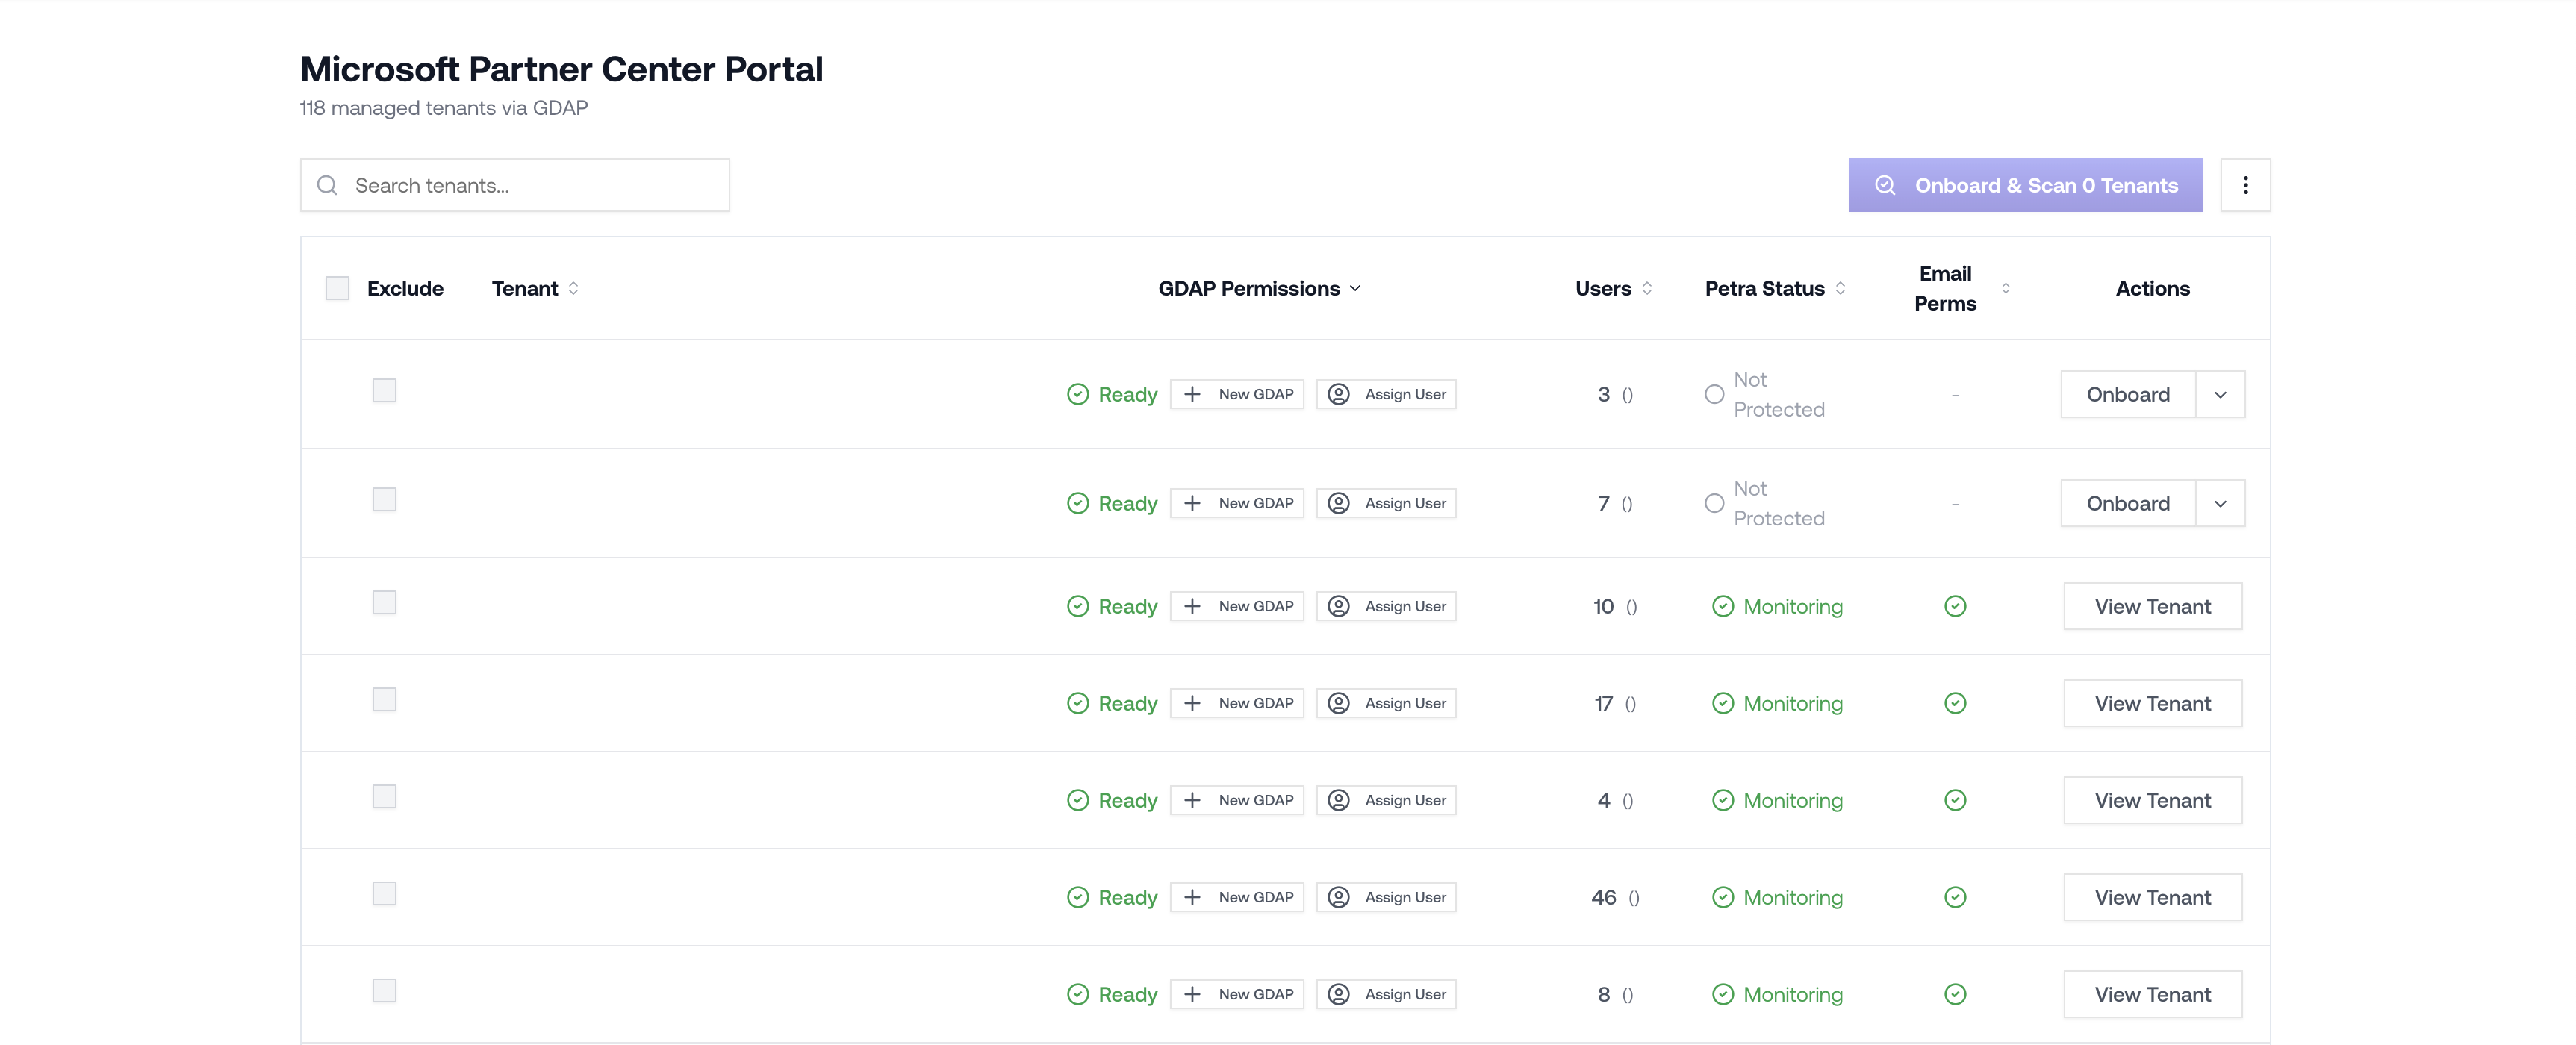The height and width of the screenshot is (1045, 2576).
Task: Sort by Email Perms column
Action: 2005,288
